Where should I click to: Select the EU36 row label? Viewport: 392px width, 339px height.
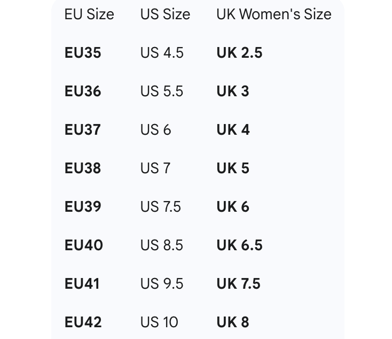[83, 91]
